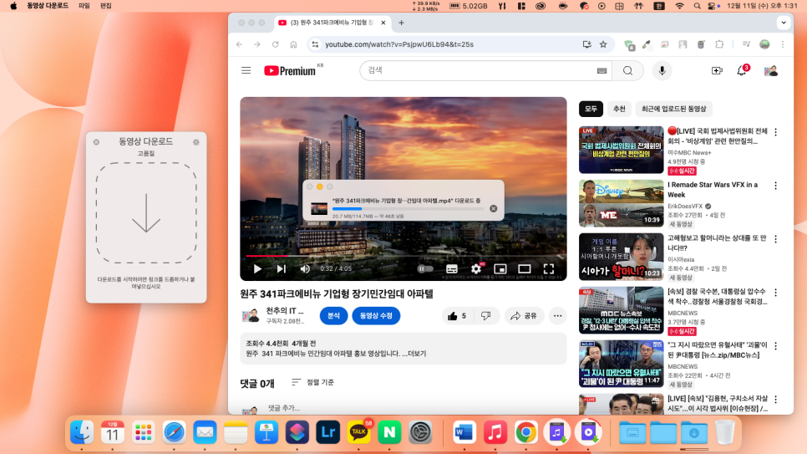Open options for 고해형보고 할머니라는 video

[775, 239]
